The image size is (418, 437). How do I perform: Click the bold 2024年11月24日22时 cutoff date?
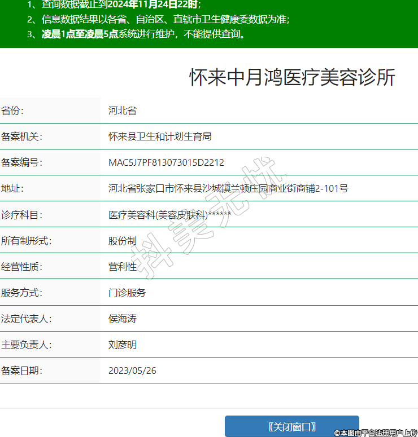pos(153,5)
